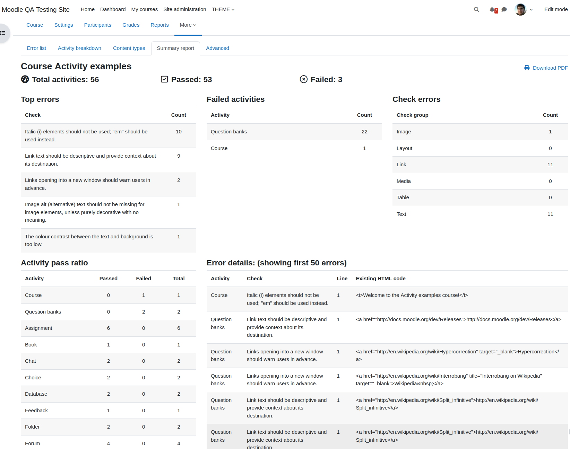Image resolution: width=570 pixels, height=449 pixels.
Task: Open the THEME dropdown menu
Action: [223, 9]
